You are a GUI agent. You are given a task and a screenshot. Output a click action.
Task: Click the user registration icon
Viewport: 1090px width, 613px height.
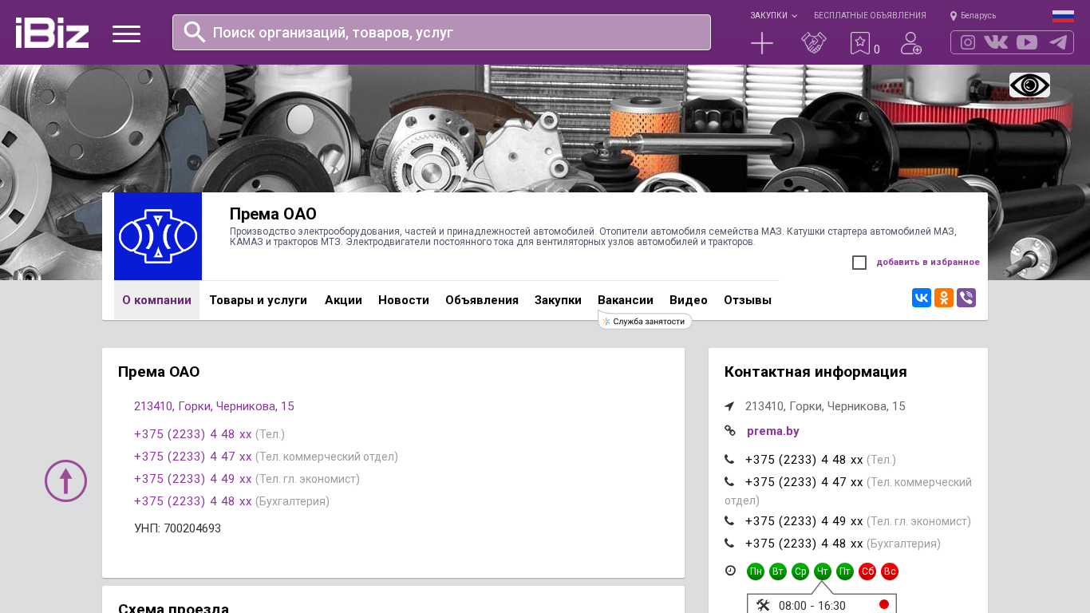(x=910, y=43)
